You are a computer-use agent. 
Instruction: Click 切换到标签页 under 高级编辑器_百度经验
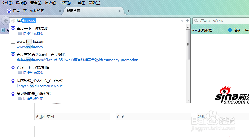[33, 99]
